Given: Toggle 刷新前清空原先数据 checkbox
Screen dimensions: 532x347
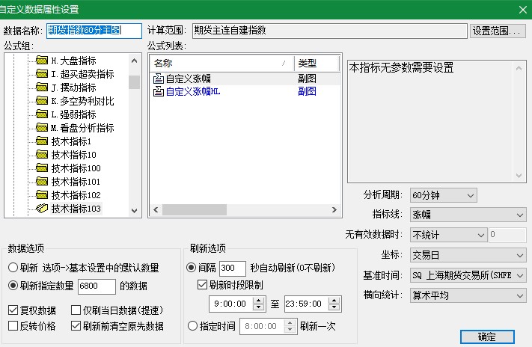Looking at the screenshot, I should click(76, 326).
